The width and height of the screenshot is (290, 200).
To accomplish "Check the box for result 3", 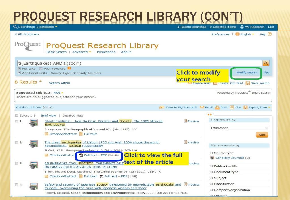I will tap(16, 164).
